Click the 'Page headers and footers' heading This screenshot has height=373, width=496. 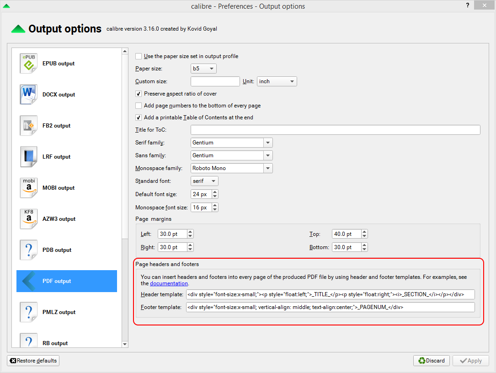click(167, 265)
